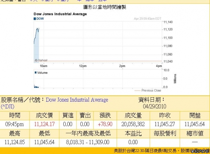This screenshot has width=210, height=154.
Task: Click the blue DOW price line on chart
Action: [x=36, y=35]
